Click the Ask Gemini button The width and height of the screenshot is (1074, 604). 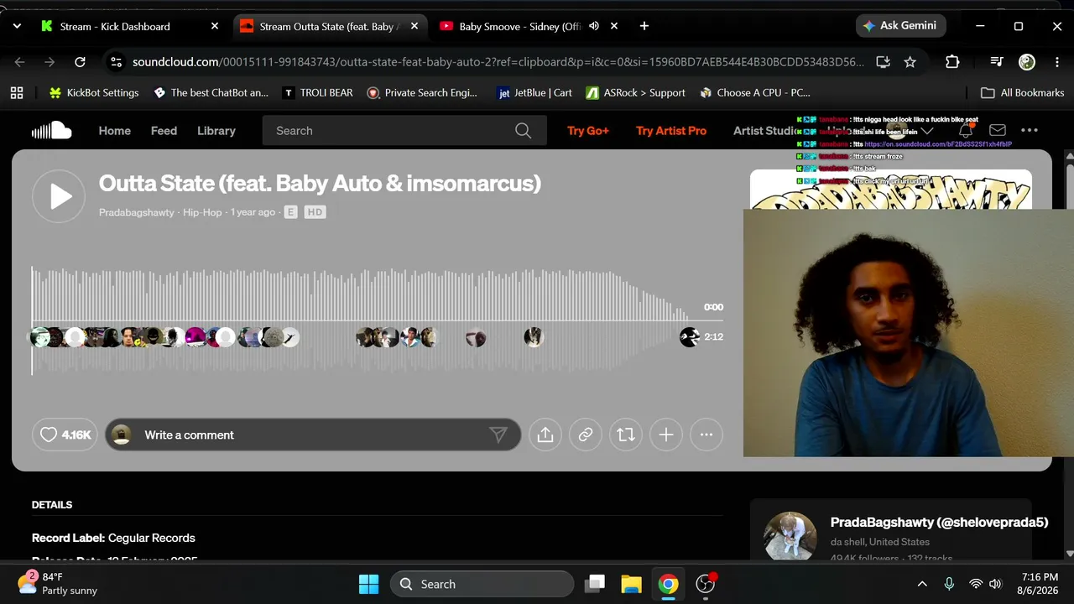point(900,26)
